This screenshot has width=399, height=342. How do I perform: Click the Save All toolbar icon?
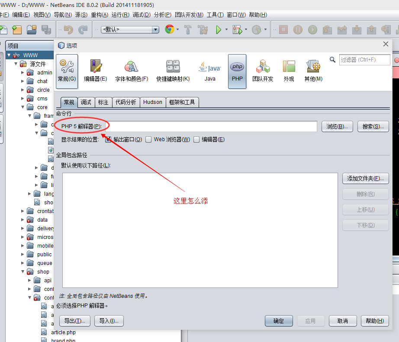click(x=46, y=30)
